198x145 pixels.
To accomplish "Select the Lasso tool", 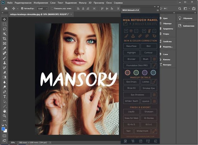I will [x=4, y=29].
